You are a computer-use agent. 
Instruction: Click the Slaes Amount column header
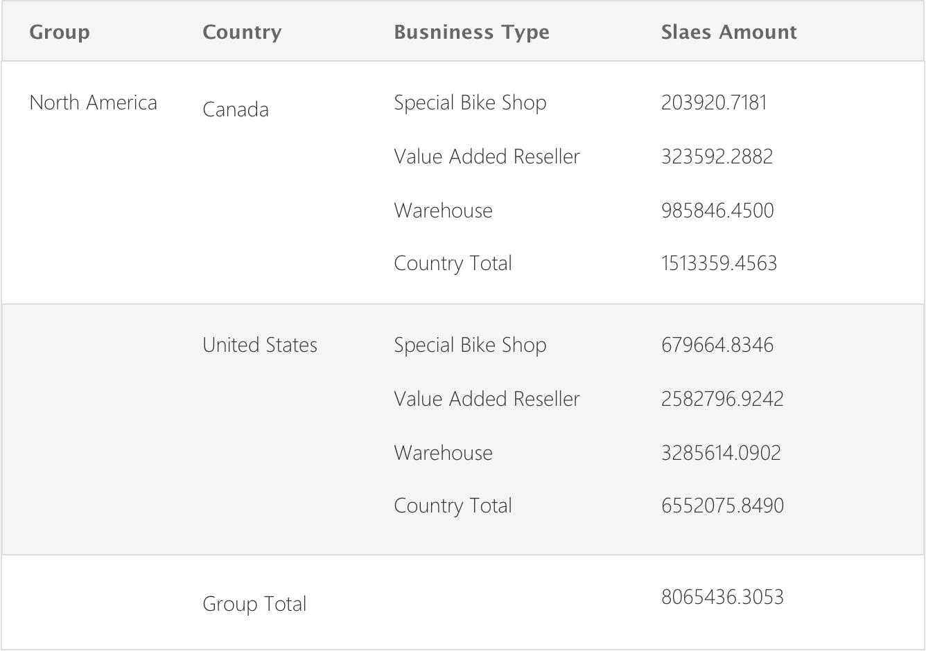pos(728,33)
